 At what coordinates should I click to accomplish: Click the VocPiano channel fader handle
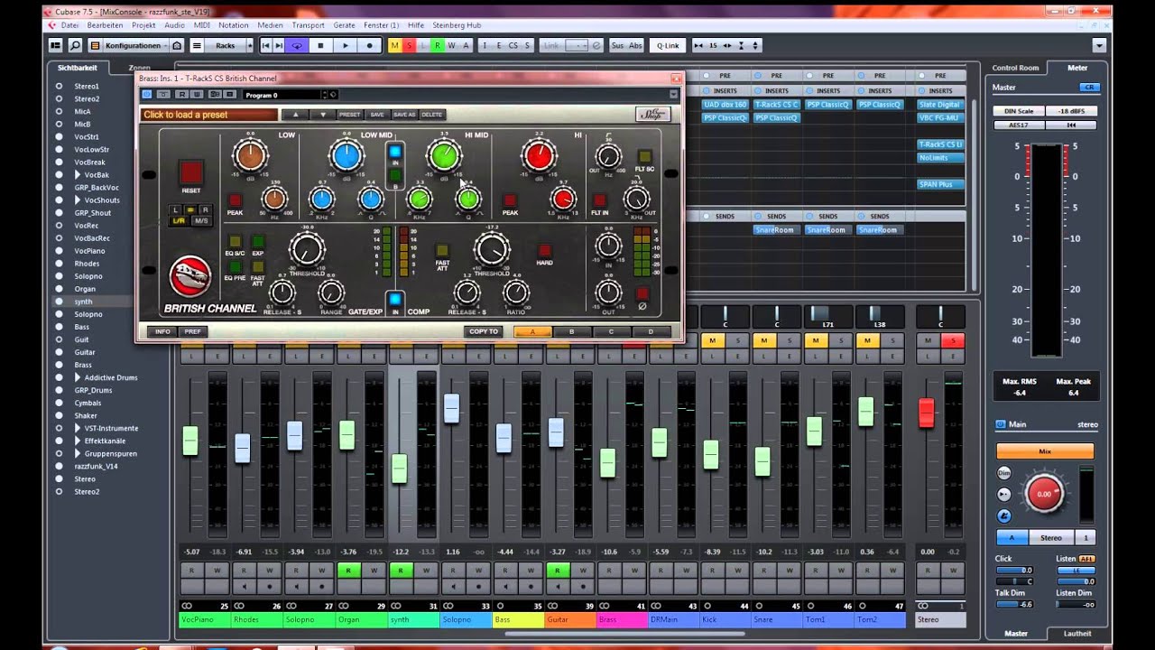tap(189, 441)
